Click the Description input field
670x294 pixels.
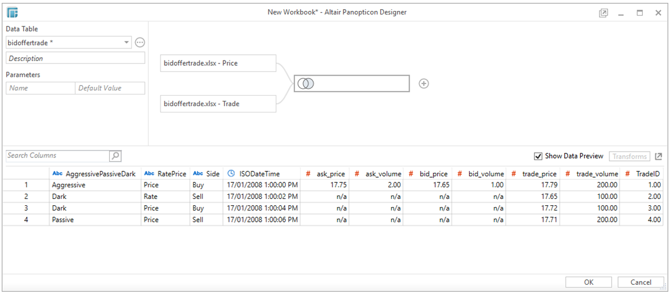[75, 58]
